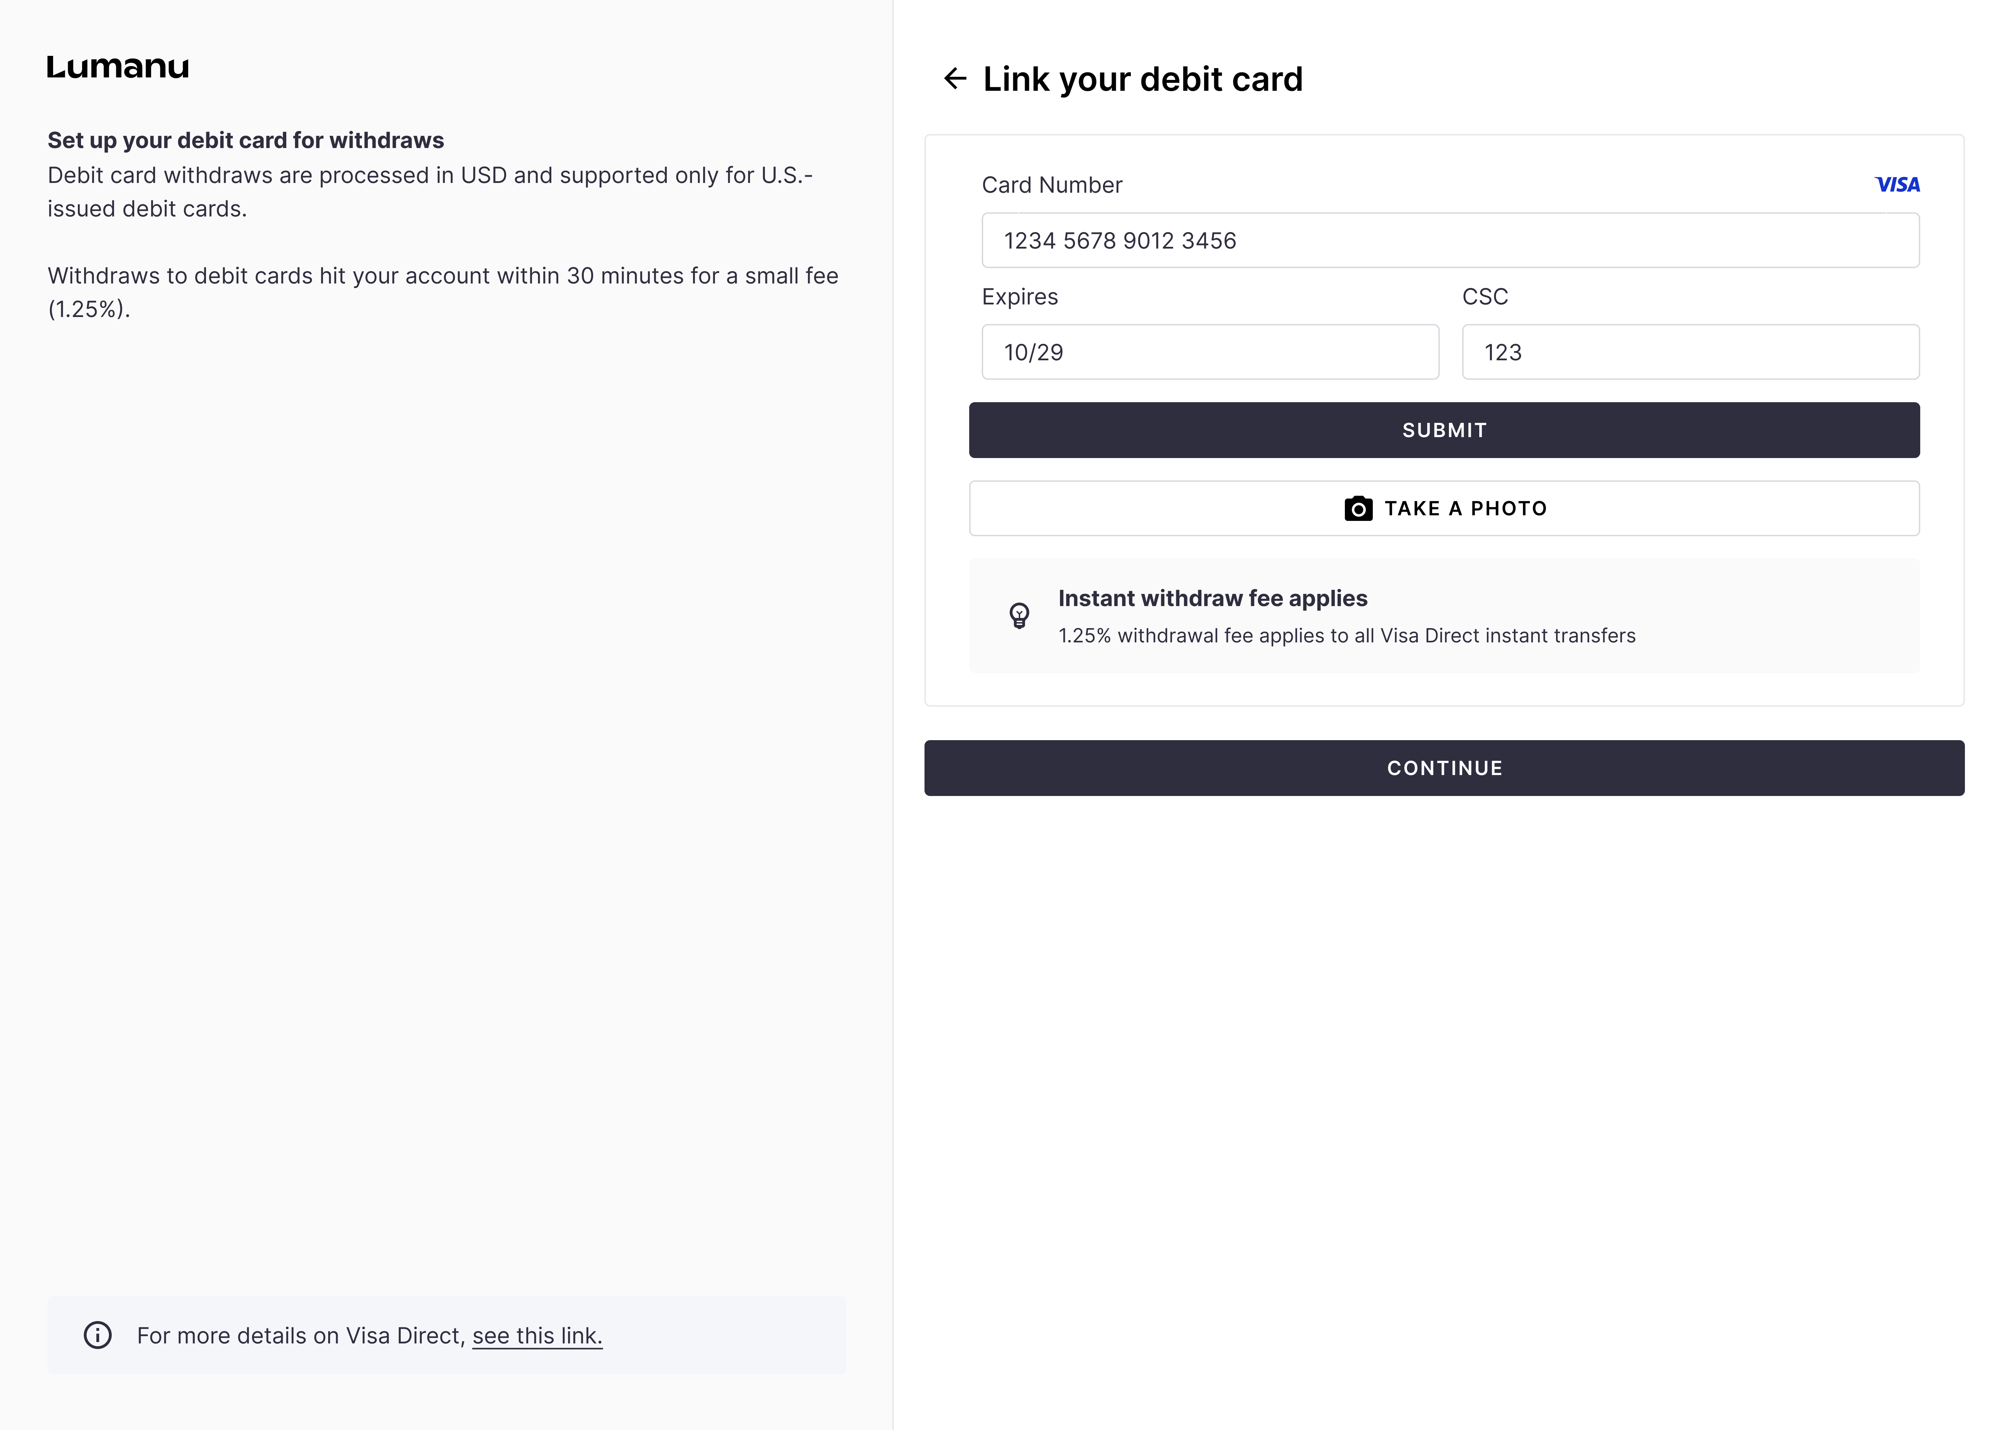Image resolution: width=2011 pixels, height=1430 pixels.
Task: Click into the Expires date field
Action: [x=1210, y=352]
